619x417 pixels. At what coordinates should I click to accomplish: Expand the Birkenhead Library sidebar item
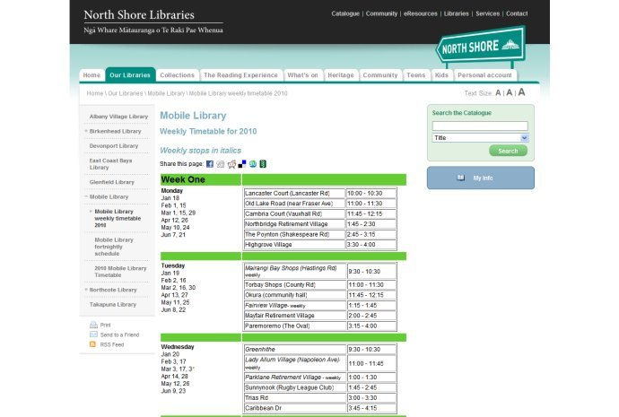pos(87,131)
